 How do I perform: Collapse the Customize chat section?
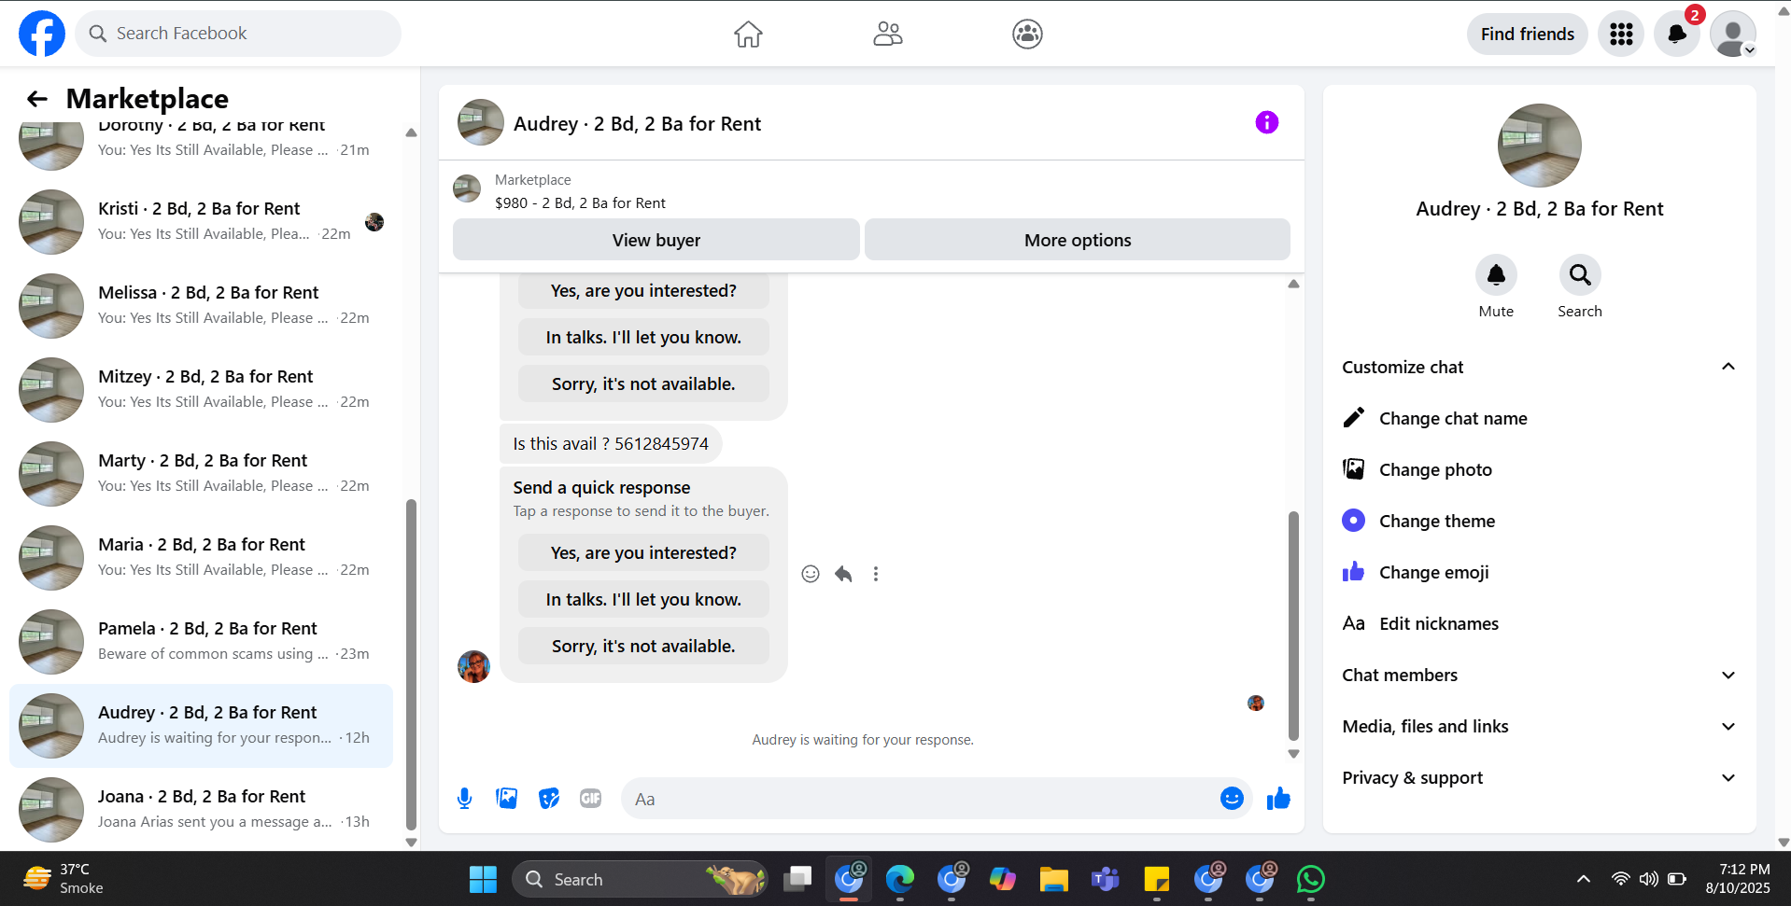pos(1539,367)
